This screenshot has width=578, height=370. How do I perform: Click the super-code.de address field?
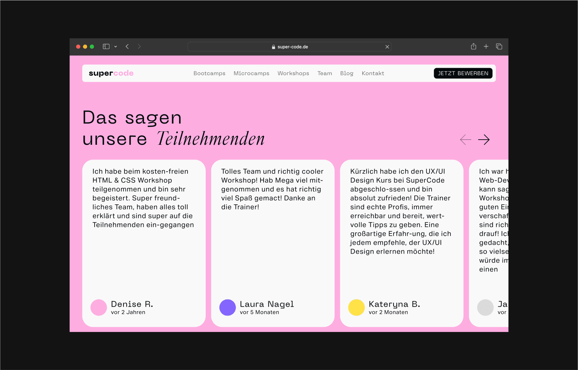[289, 47]
